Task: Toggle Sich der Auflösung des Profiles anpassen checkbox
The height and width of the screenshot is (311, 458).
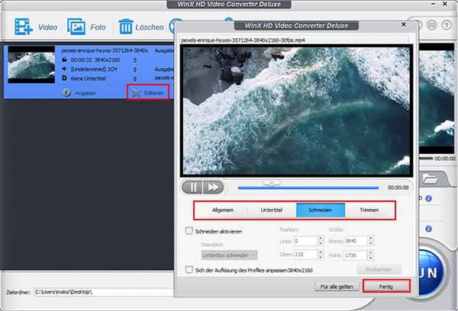Action: click(189, 270)
